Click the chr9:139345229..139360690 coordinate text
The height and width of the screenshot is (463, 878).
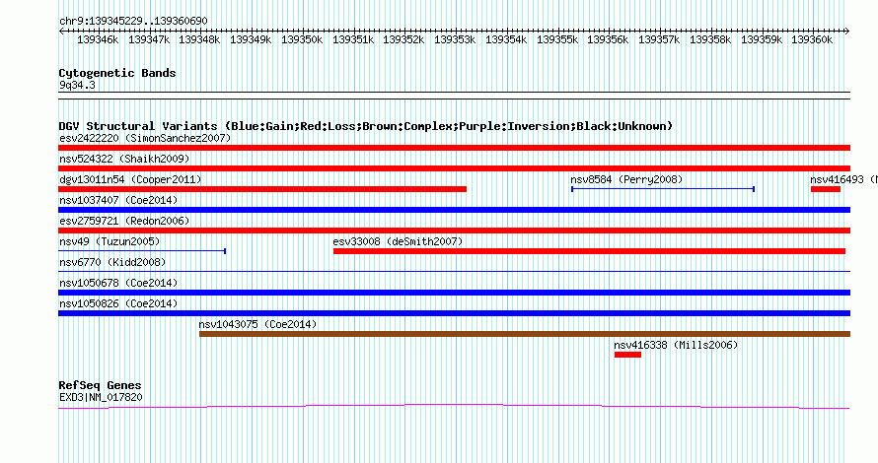(x=133, y=22)
